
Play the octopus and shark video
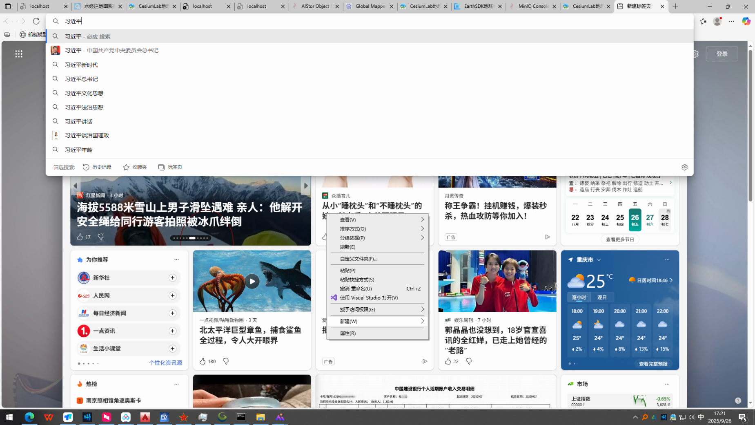(x=252, y=281)
